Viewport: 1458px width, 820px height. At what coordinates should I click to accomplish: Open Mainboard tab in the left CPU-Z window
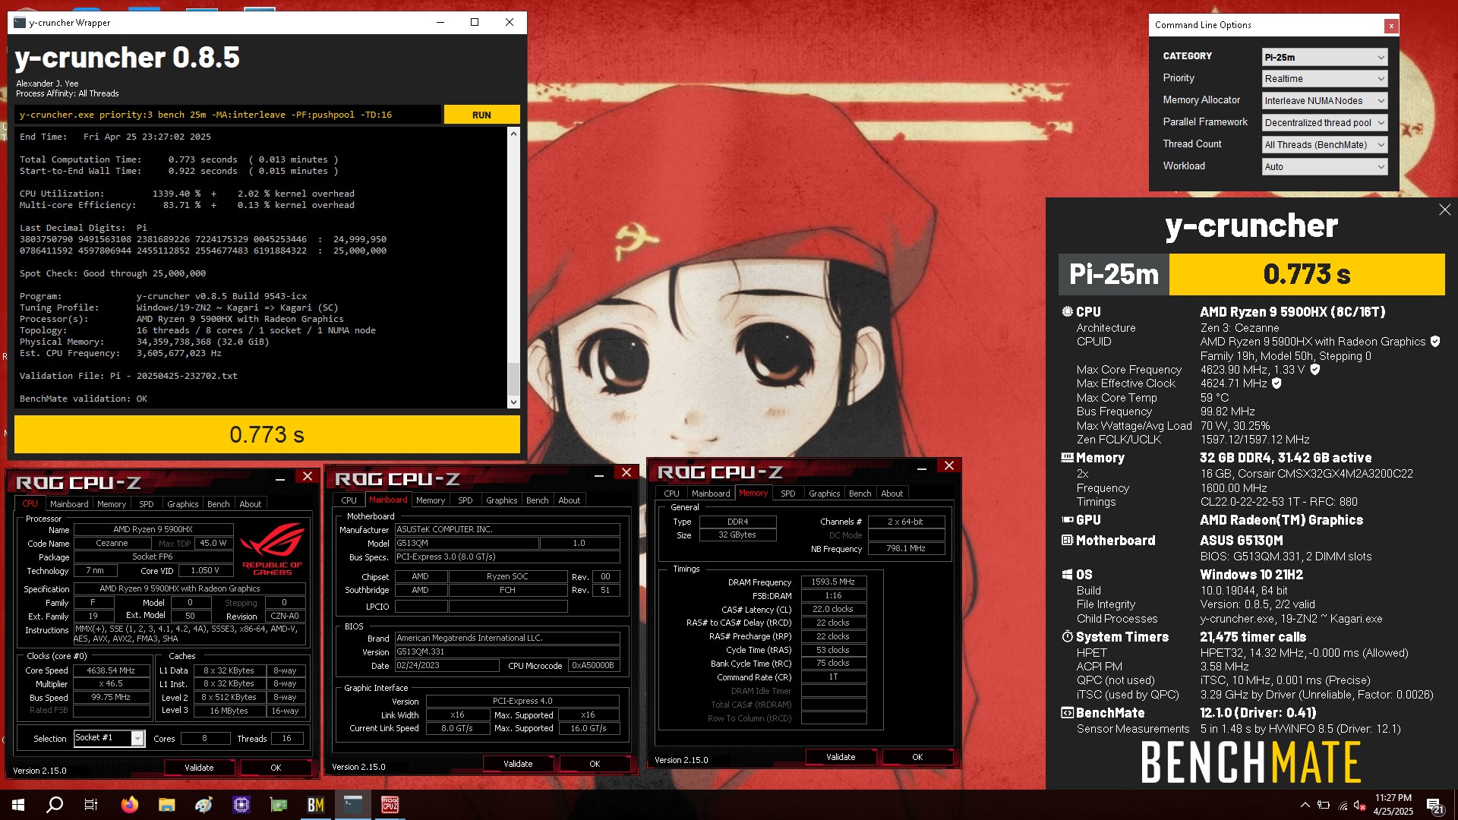69,504
